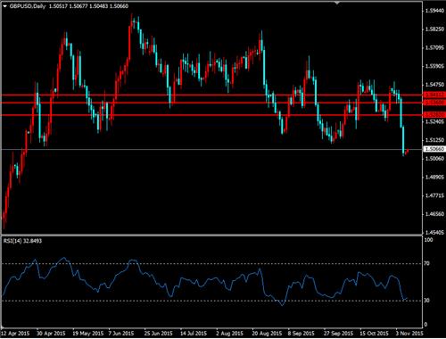Select the topmost red horizontal line price tag
446x339 pixels.
coord(434,95)
